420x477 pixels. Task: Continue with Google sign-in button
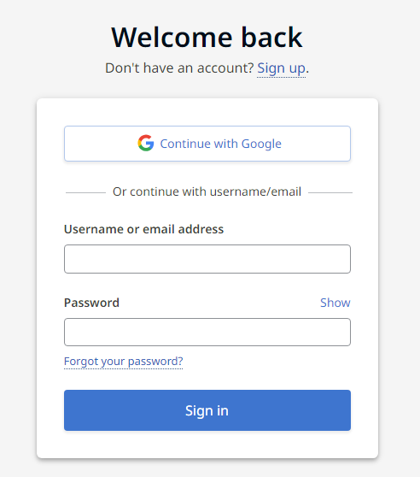207,144
